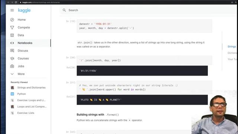Screen dimensions: 238x134
Task: Open recently viewed Loops and List Compre...
Action: pos(32,107)
